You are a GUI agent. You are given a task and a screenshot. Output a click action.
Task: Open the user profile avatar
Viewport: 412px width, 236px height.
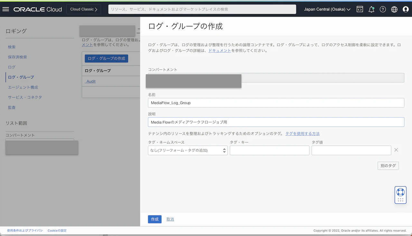tap(406, 9)
